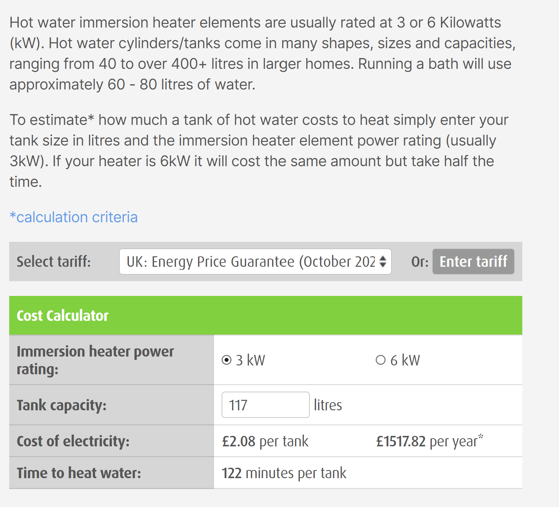This screenshot has width=559, height=507.
Task: Click the Select tariff label
Action: pyautogui.click(x=54, y=262)
